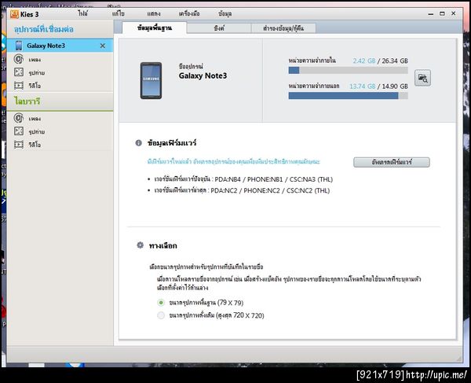Disconnect Galaxy Note3 with the X button

[103, 46]
